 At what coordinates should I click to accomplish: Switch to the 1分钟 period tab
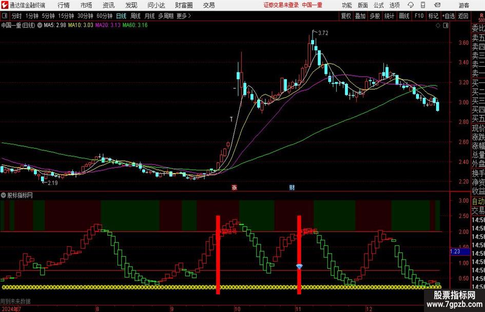click(32, 16)
